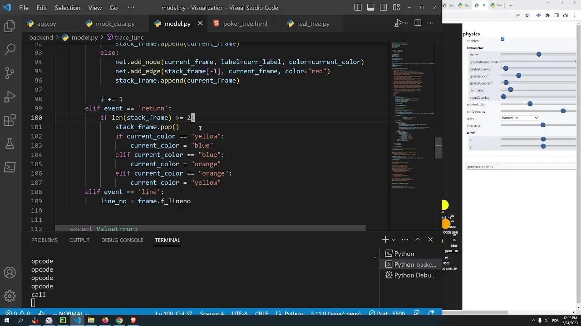Open the overflow menu ellipsis in menu bar
The height and width of the screenshot is (326, 581).
131,8
